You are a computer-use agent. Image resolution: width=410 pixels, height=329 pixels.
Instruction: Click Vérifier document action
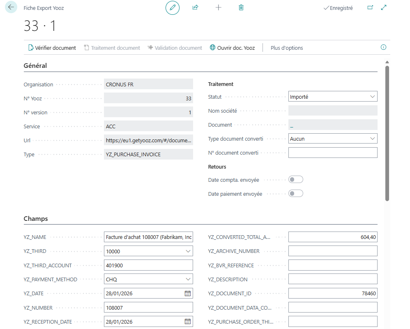tap(52, 48)
